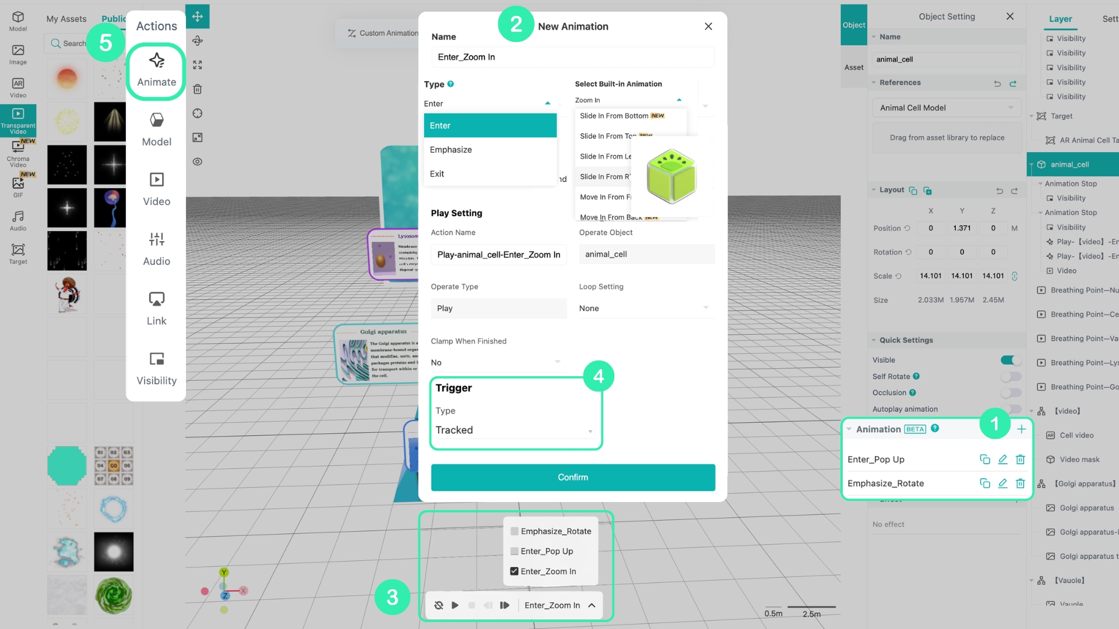Select Enter in the Type list
The width and height of the screenshot is (1119, 629).
(x=490, y=126)
